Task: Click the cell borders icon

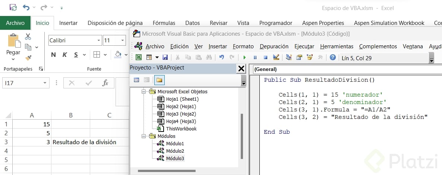Action: 97,55
